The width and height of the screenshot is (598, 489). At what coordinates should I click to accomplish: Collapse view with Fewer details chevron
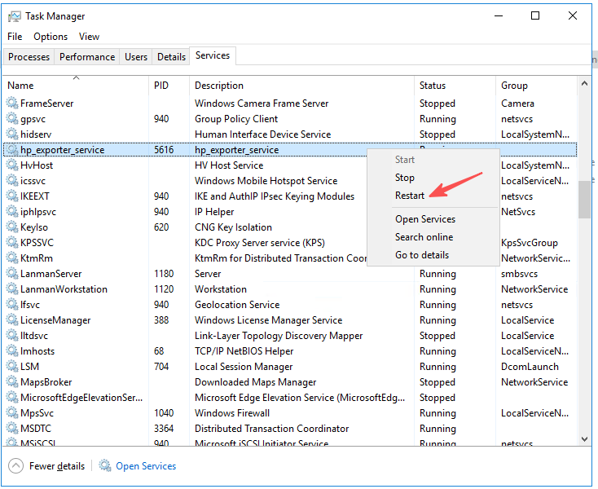click(16, 466)
